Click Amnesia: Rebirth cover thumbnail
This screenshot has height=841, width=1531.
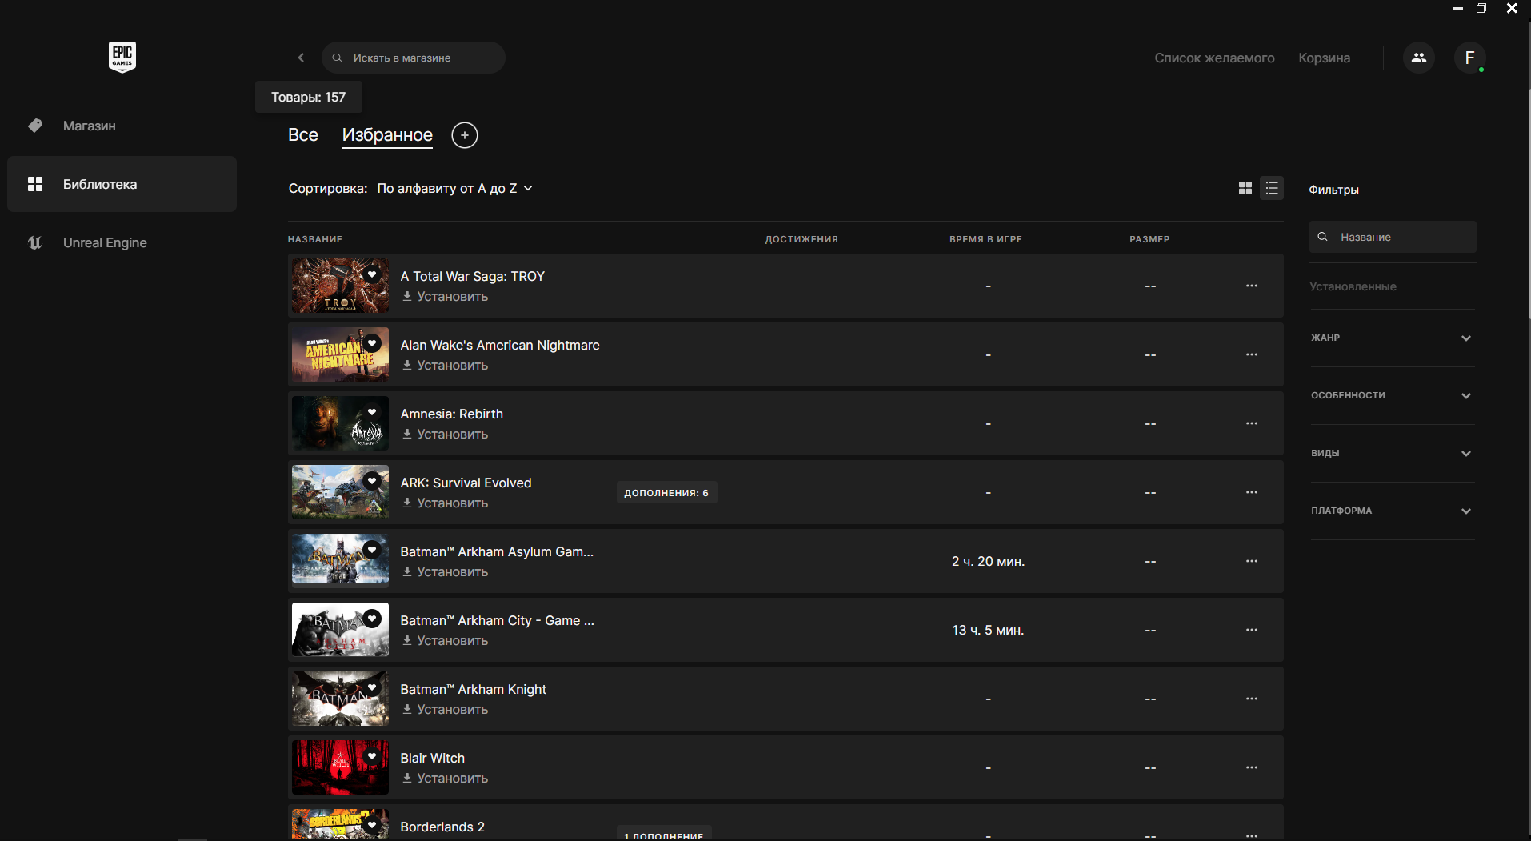pyautogui.click(x=340, y=423)
